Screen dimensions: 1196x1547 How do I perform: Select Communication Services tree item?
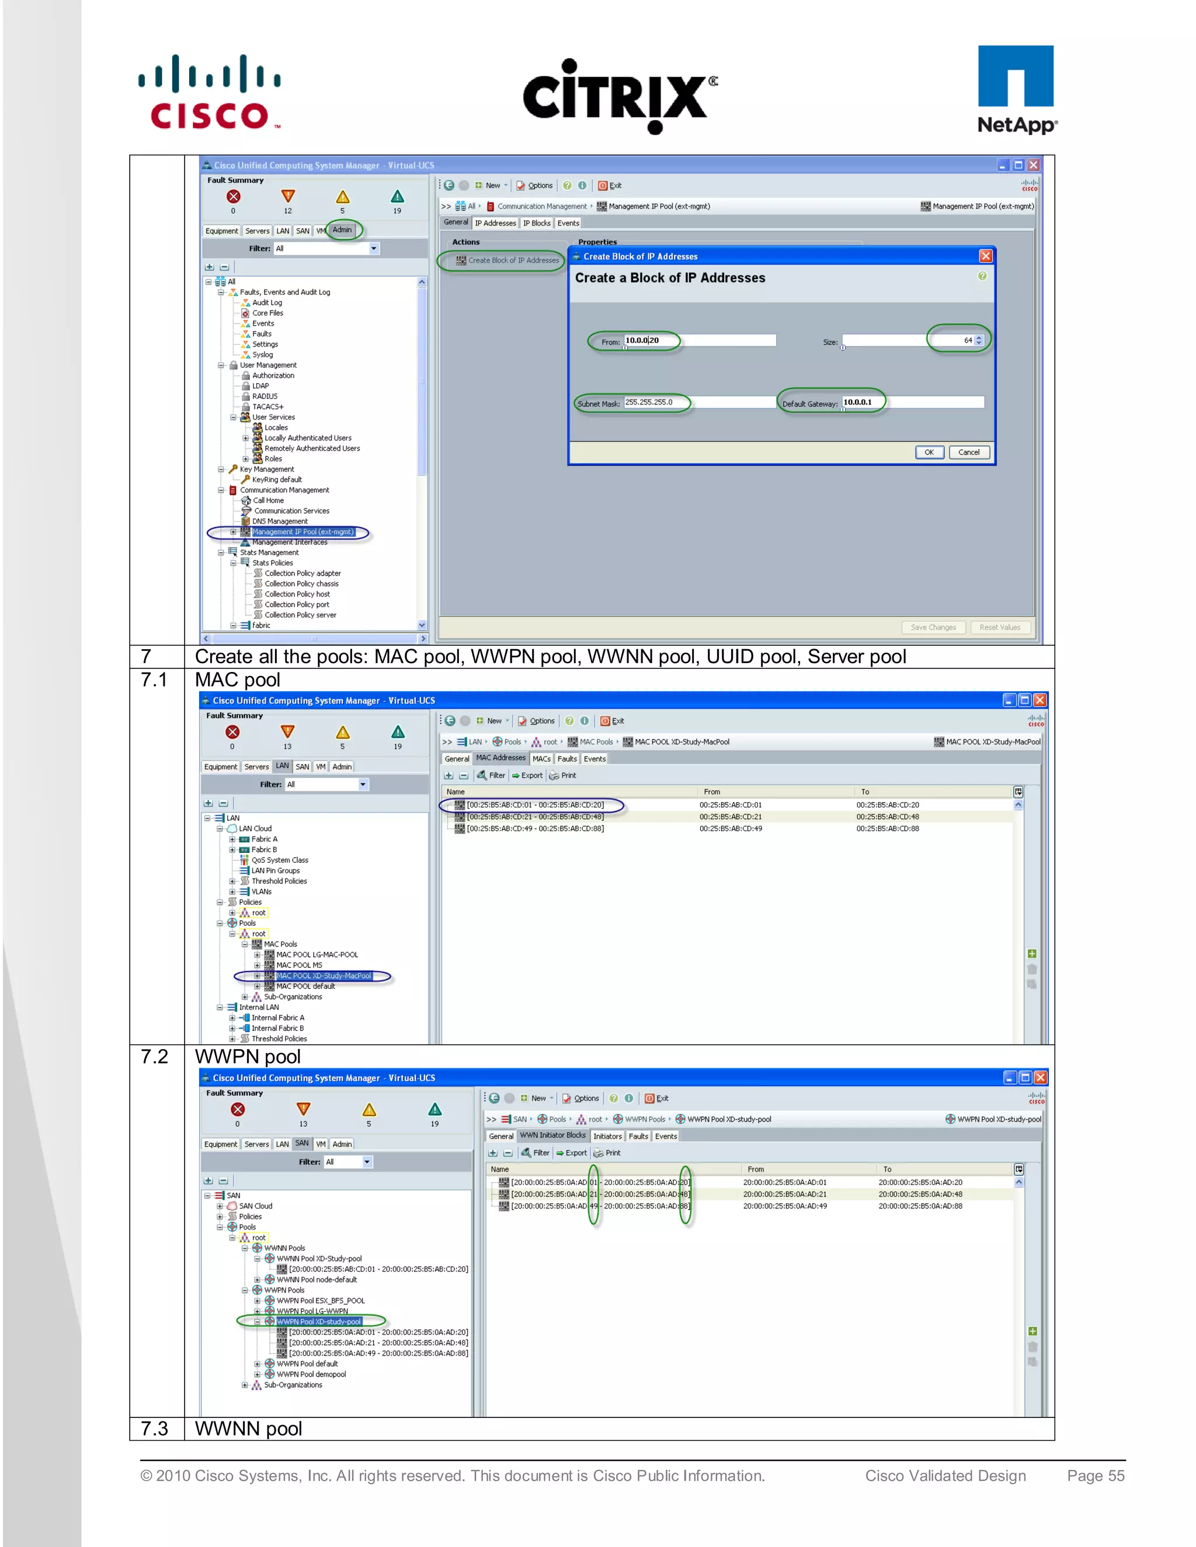point(291,511)
